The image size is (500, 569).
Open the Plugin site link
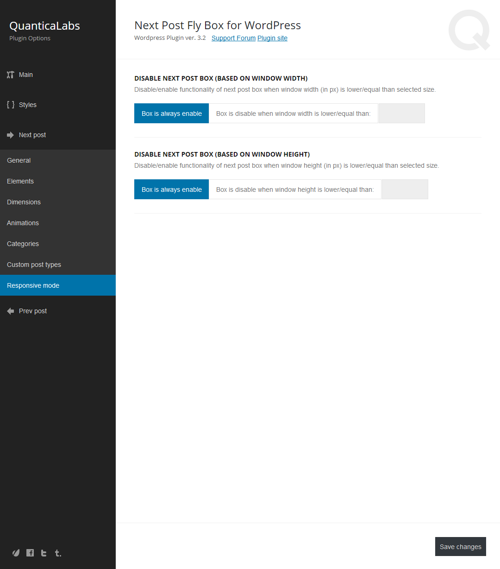point(272,38)
